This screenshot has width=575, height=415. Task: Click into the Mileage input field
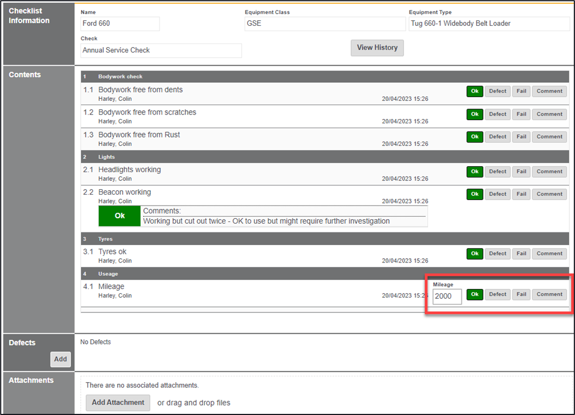coord(447,297)
